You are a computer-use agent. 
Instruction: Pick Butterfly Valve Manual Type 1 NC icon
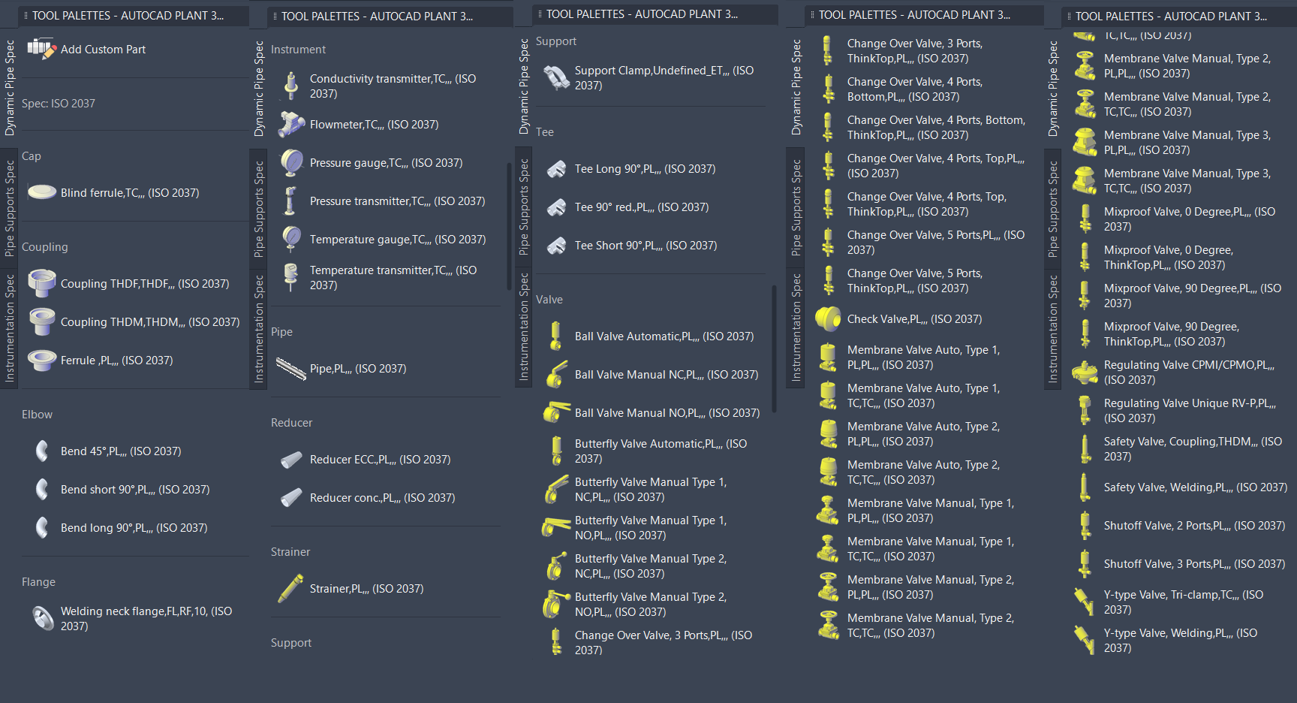coord(556,489)
